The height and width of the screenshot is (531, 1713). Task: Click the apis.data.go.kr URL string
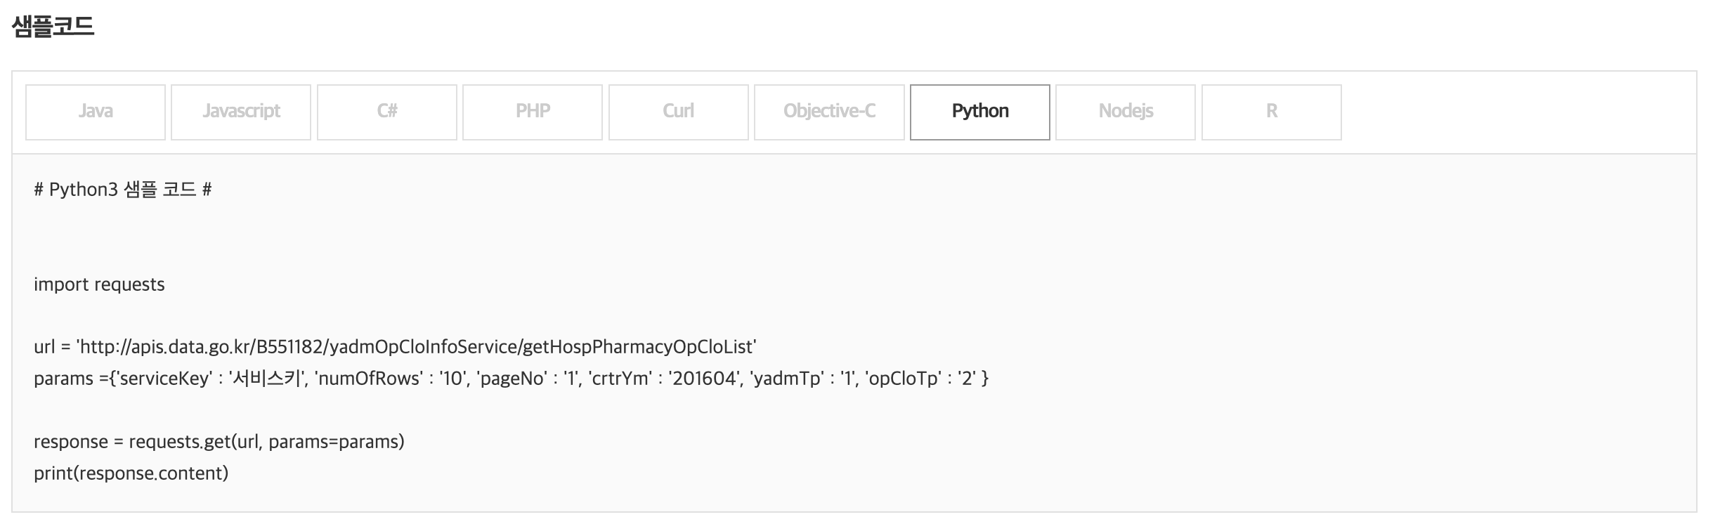(416, 347)
